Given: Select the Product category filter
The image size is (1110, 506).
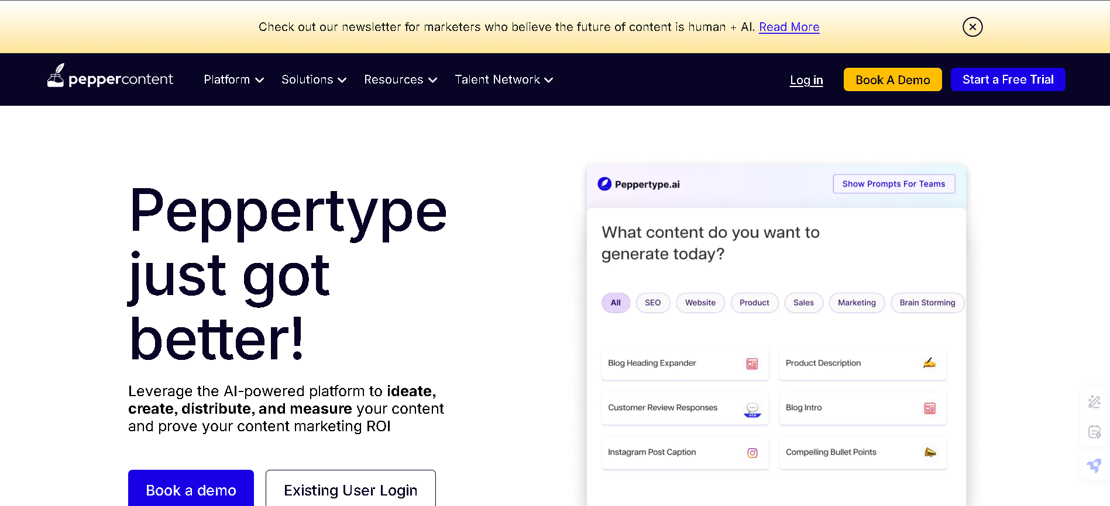Looking at the screenshot, I should tap(754, 303).
